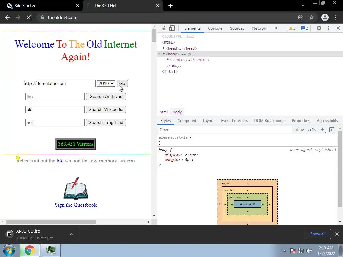
Task: Click the Chrome taskbar icon
Action: click(30, 250)
